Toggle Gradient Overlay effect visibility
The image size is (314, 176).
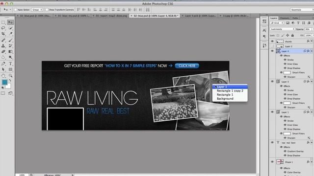285,151
